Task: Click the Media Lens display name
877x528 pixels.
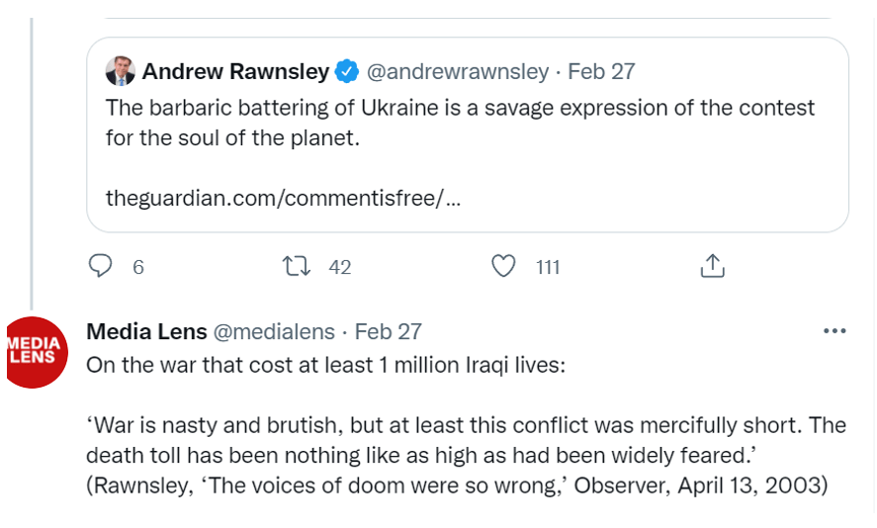Action: click(x=146, y=331)
